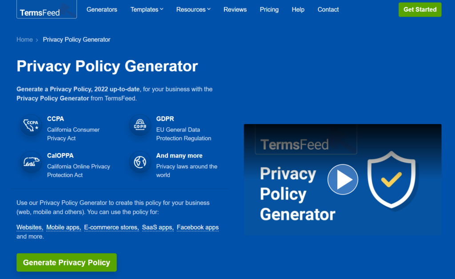This screenshot has width=455, height=279.
Task: Click the GDPR lock icon
Action: click(140, 125)
